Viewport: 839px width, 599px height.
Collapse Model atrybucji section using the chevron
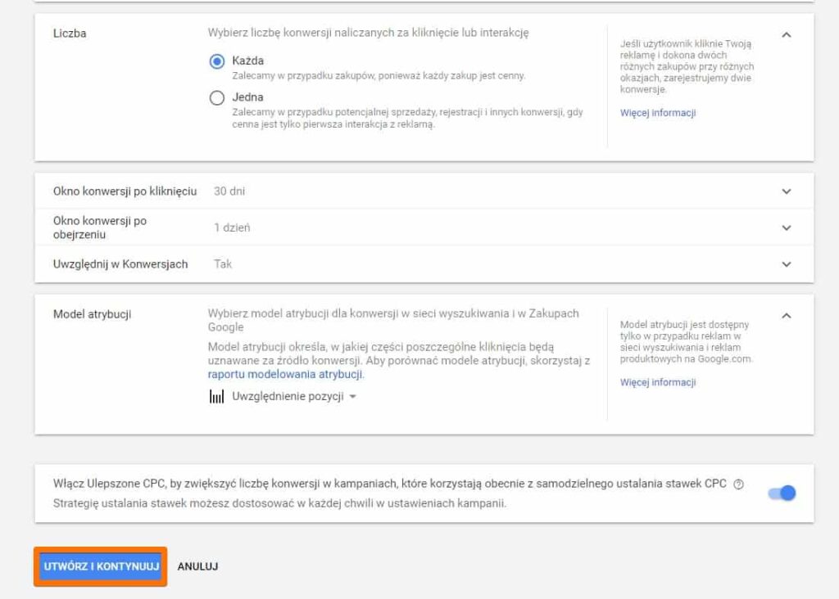787,315
